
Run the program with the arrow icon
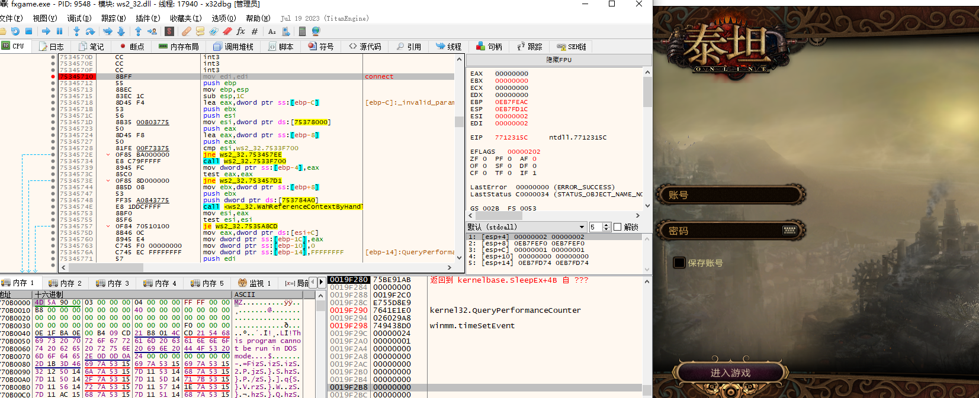click(46, 31)
